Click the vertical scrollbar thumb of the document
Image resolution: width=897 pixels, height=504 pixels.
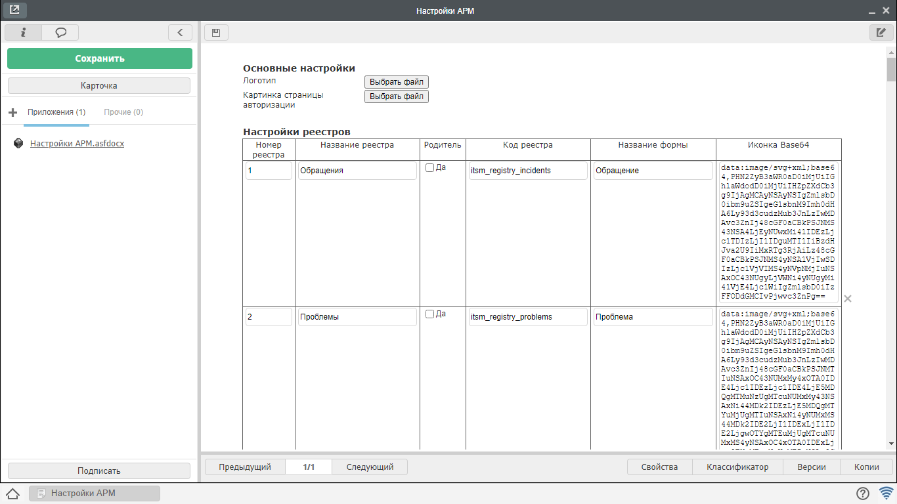[x=891, y=69]
